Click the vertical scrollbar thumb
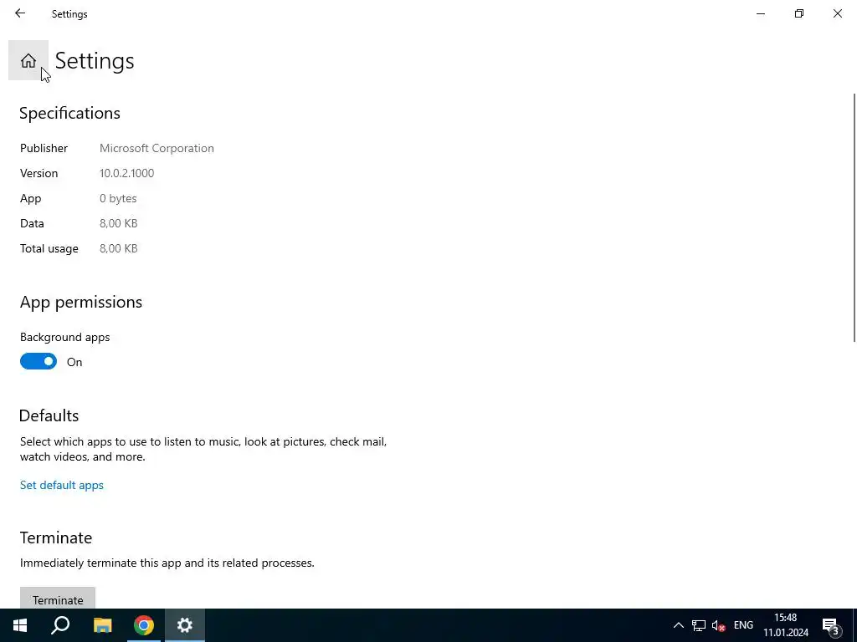The height and width of the screenshot is (642, 857). (x=854, y=218)
